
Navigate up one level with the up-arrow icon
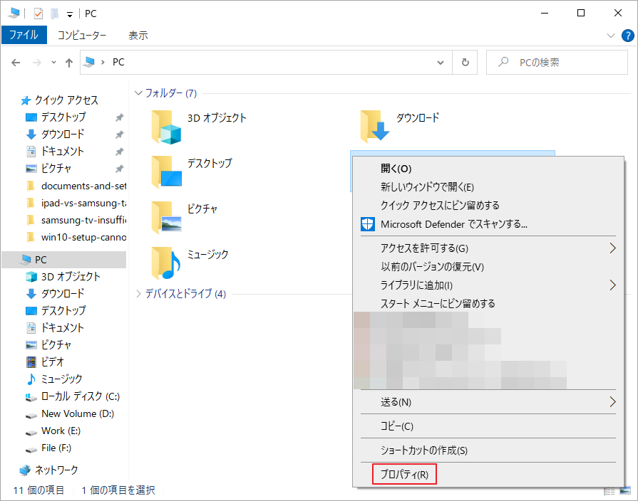click(x=68, y=62)
